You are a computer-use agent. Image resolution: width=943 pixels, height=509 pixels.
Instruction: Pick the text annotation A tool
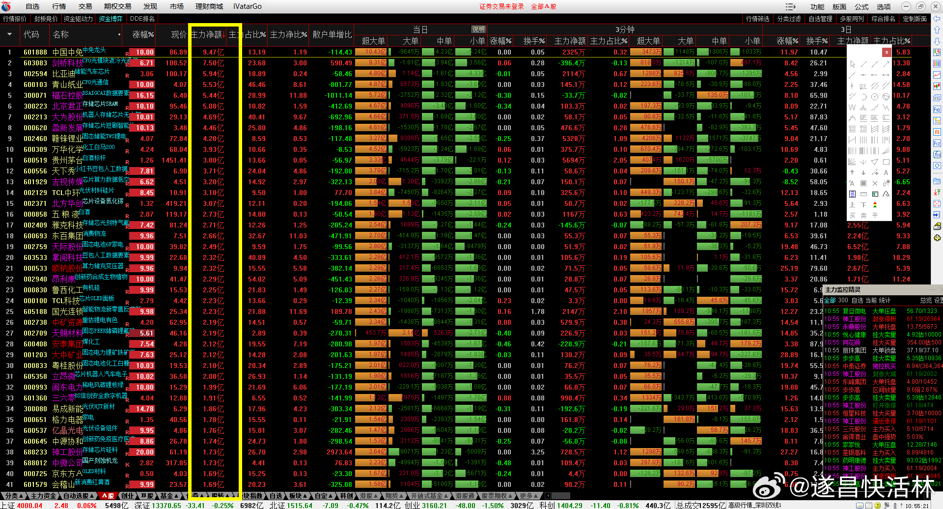[x=886, y=172]
